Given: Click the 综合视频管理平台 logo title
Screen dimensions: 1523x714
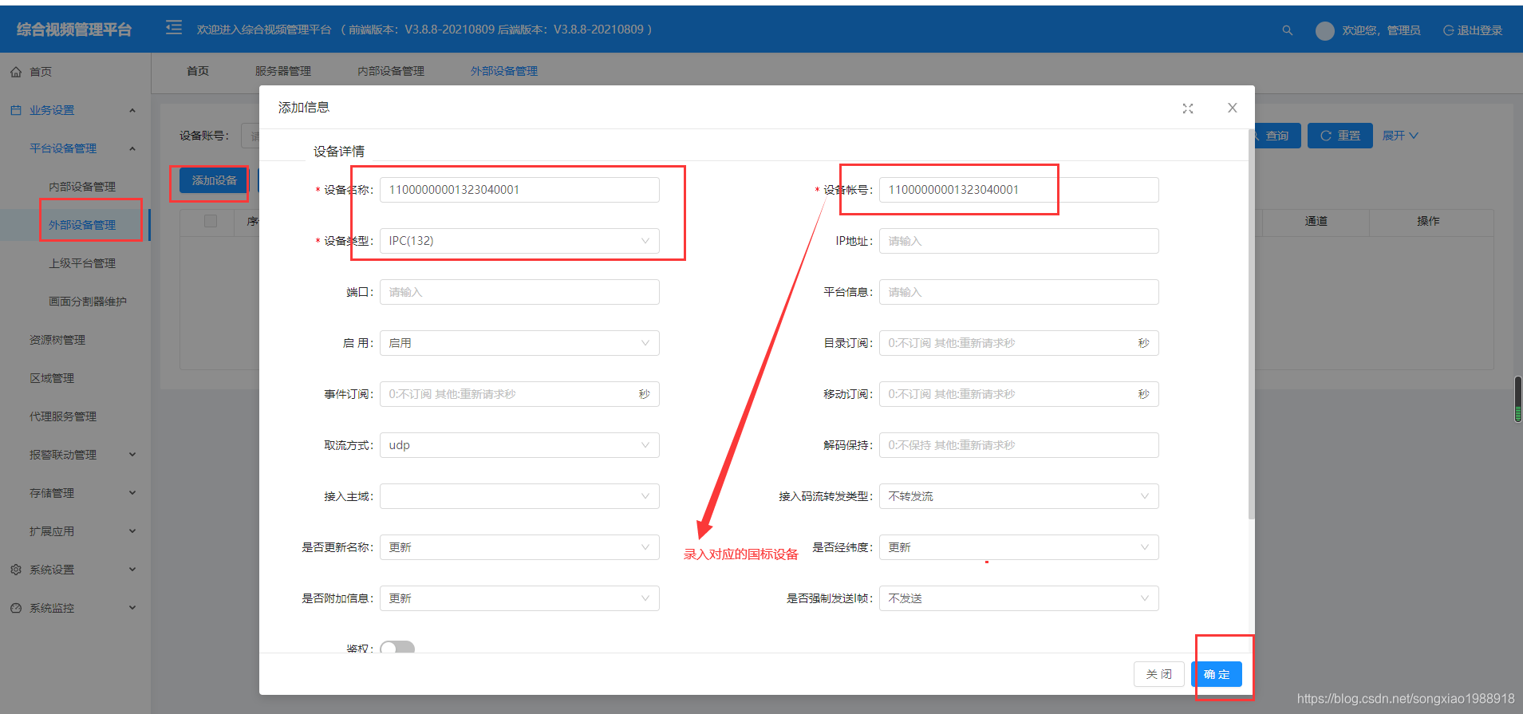Looking at the screenshot, I should (x=74, y=30).
